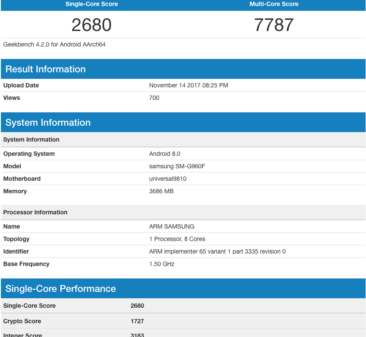This screenshot has width=366, height=337.
Task: Click the Single-Core Performance section header
Action: point(61,289)
